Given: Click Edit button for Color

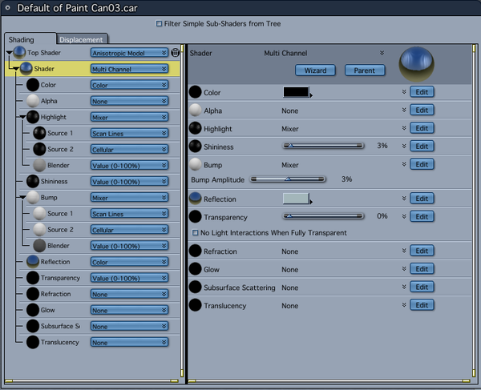Looking at the screenshot, I should [422, 92].
